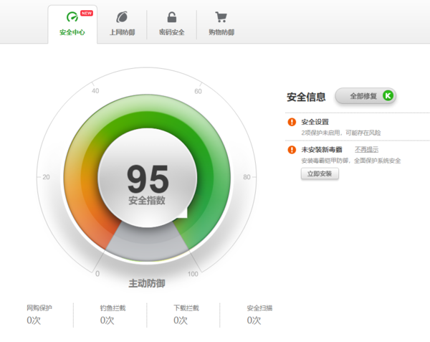This screenshot has height=342, width=430.
Task: Click the Security Center speedometer icon
Action: pos(71,18)
